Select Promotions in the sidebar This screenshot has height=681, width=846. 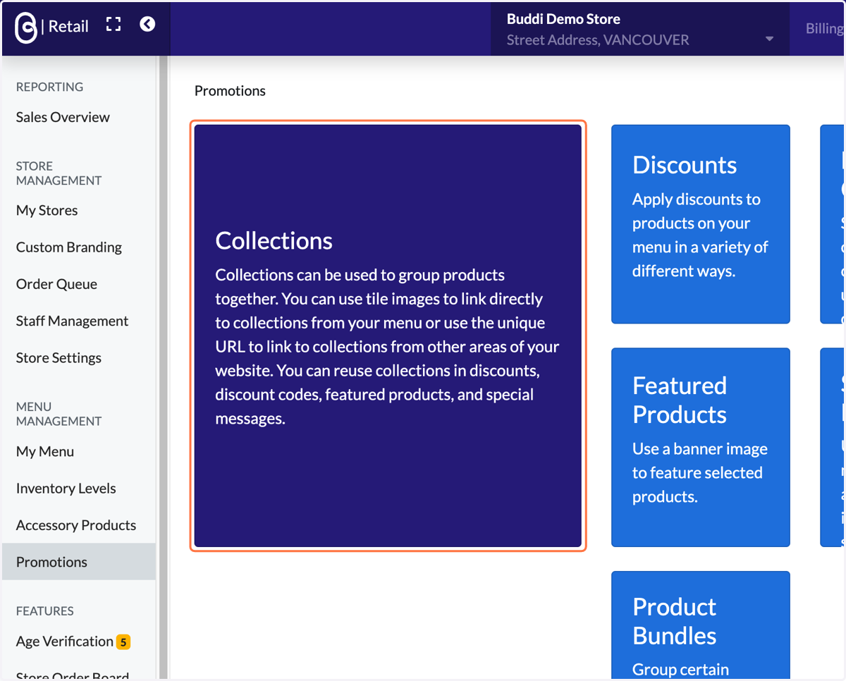[79, 562]
